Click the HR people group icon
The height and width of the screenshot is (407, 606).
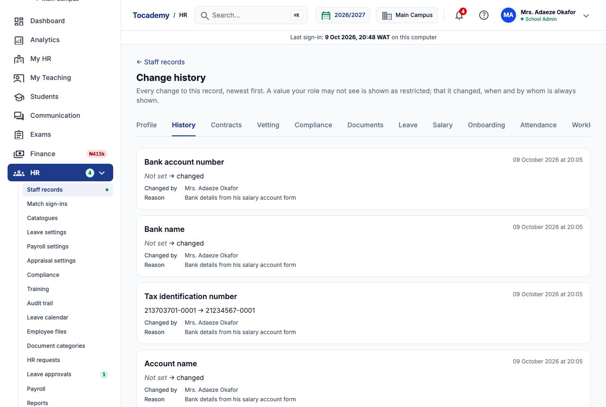pyautogui.click(x=19, y=173)
